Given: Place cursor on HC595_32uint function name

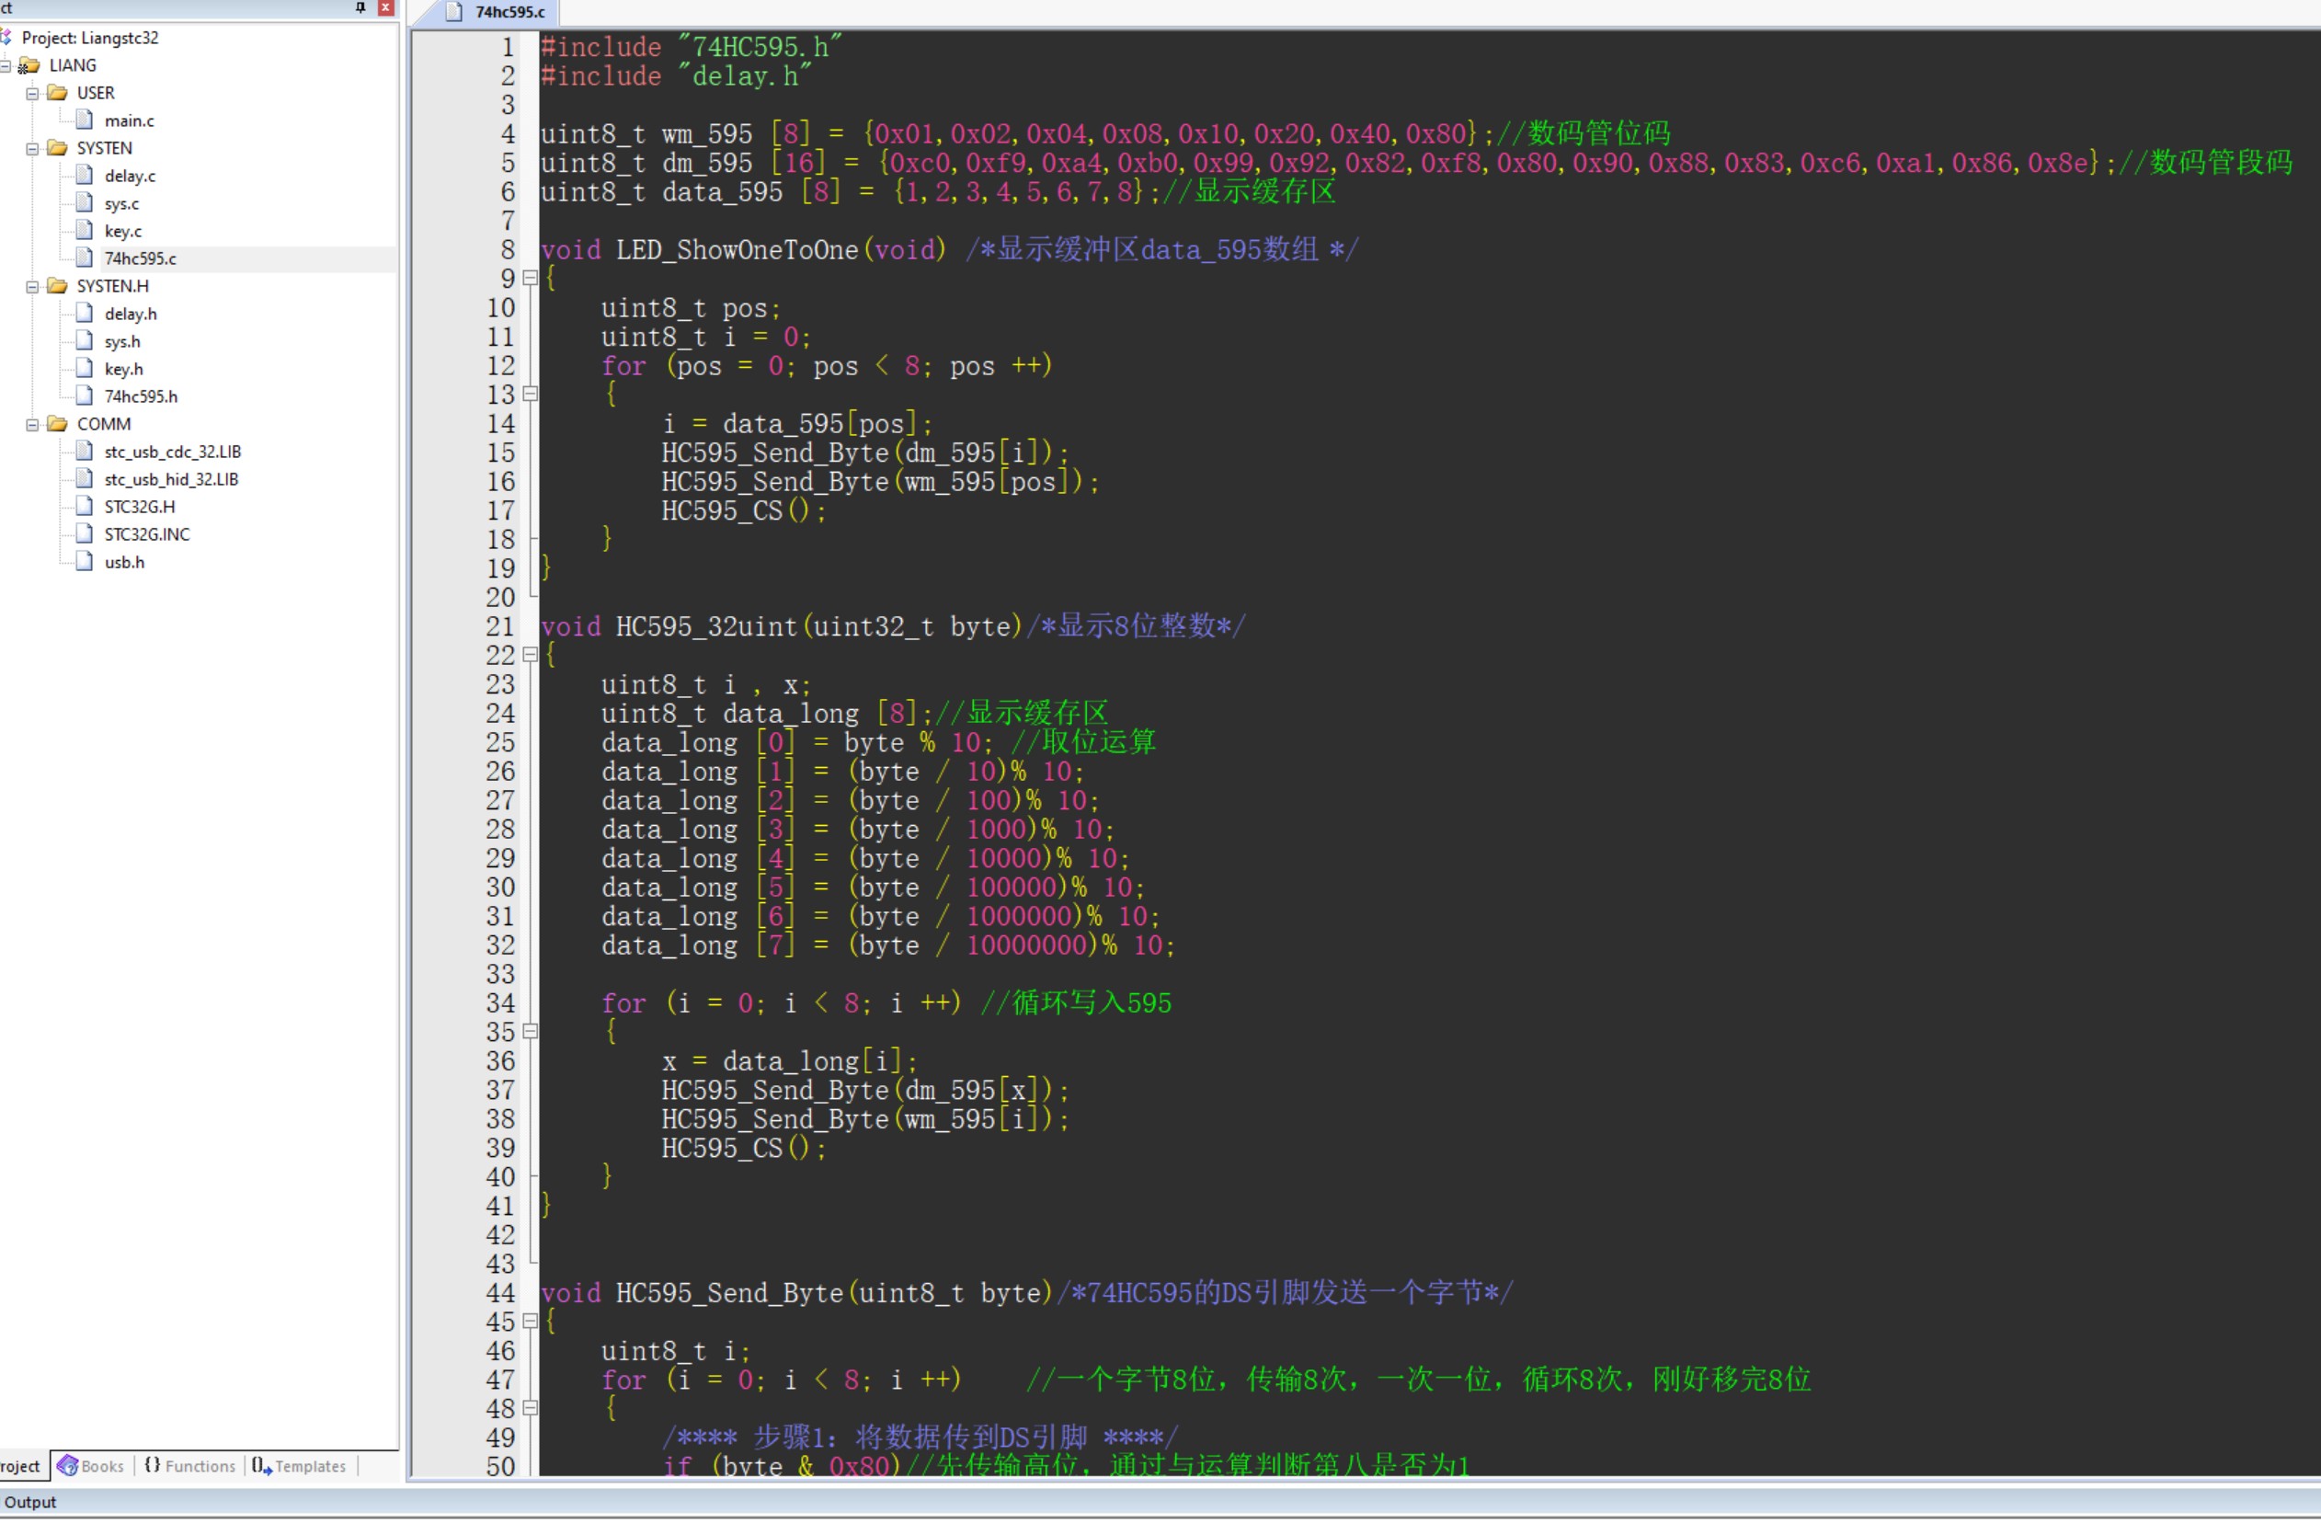Looking at the screenshot, I should (x=707, y=627).
